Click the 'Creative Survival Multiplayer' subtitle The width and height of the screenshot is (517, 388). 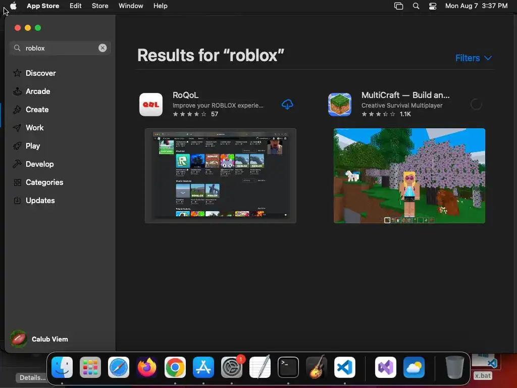click(402, 106)
